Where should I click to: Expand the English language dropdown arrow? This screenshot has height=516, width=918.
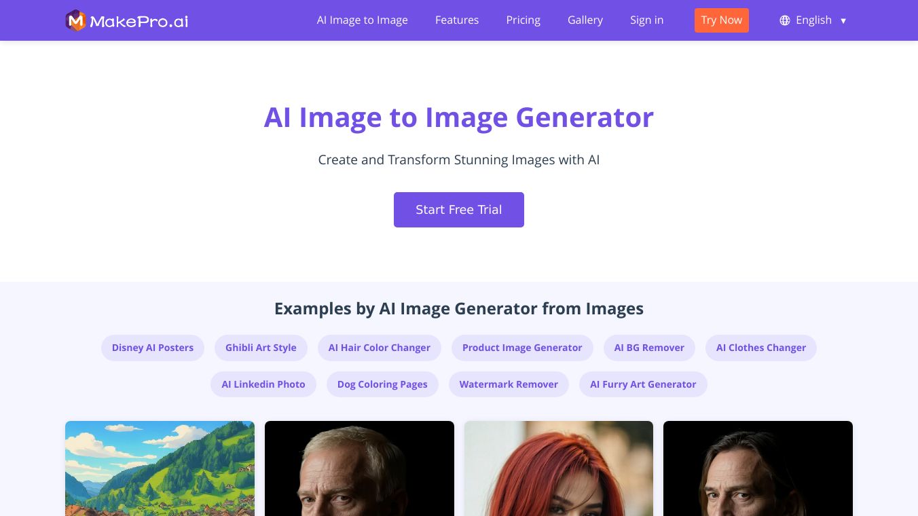(843, 20)
